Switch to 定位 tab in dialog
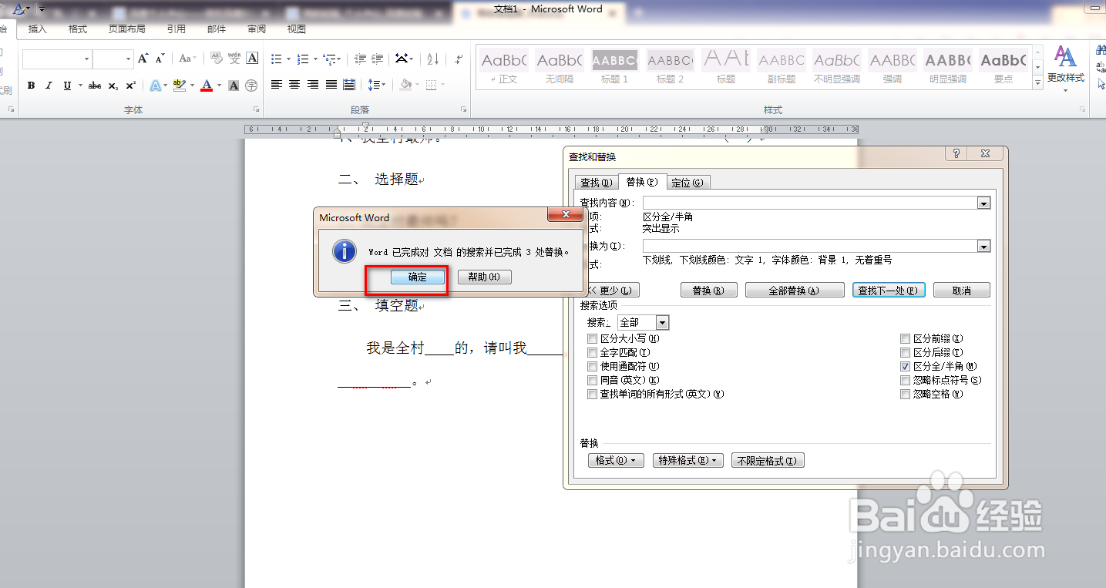Screen dimensions: 1106x588 (687, 183)
